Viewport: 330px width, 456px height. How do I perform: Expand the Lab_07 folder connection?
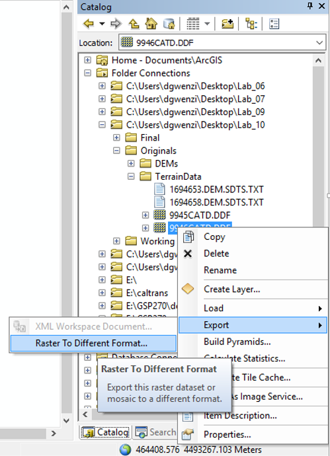pyautogui.click(x=102, y=98)
